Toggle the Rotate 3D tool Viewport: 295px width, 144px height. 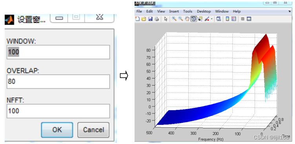point(194,19)
